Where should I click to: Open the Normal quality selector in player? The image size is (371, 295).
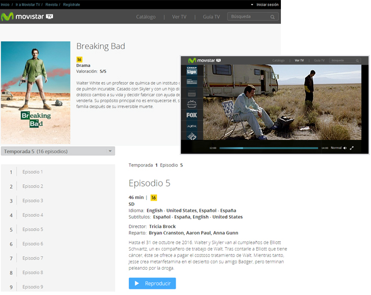coord(336,148)
